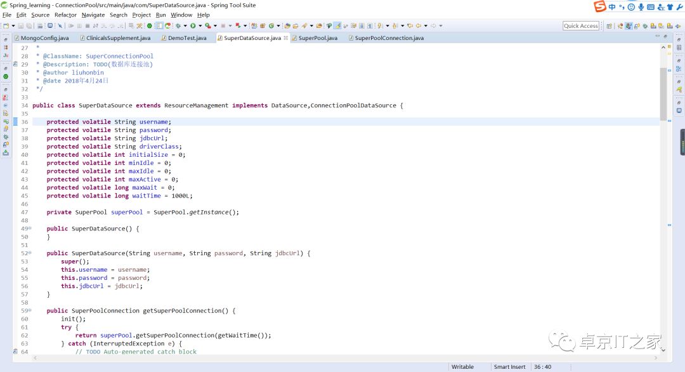The image size is (685, 372).
Task: Click the Sogou soft keyboard icon
Action: click(x=651, y=6)
